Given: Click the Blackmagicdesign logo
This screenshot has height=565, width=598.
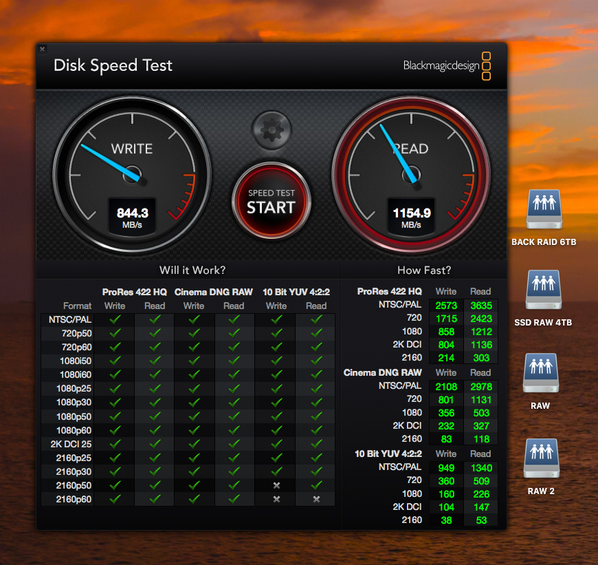Looking at the screenshot, I should (x=447, y=65).
